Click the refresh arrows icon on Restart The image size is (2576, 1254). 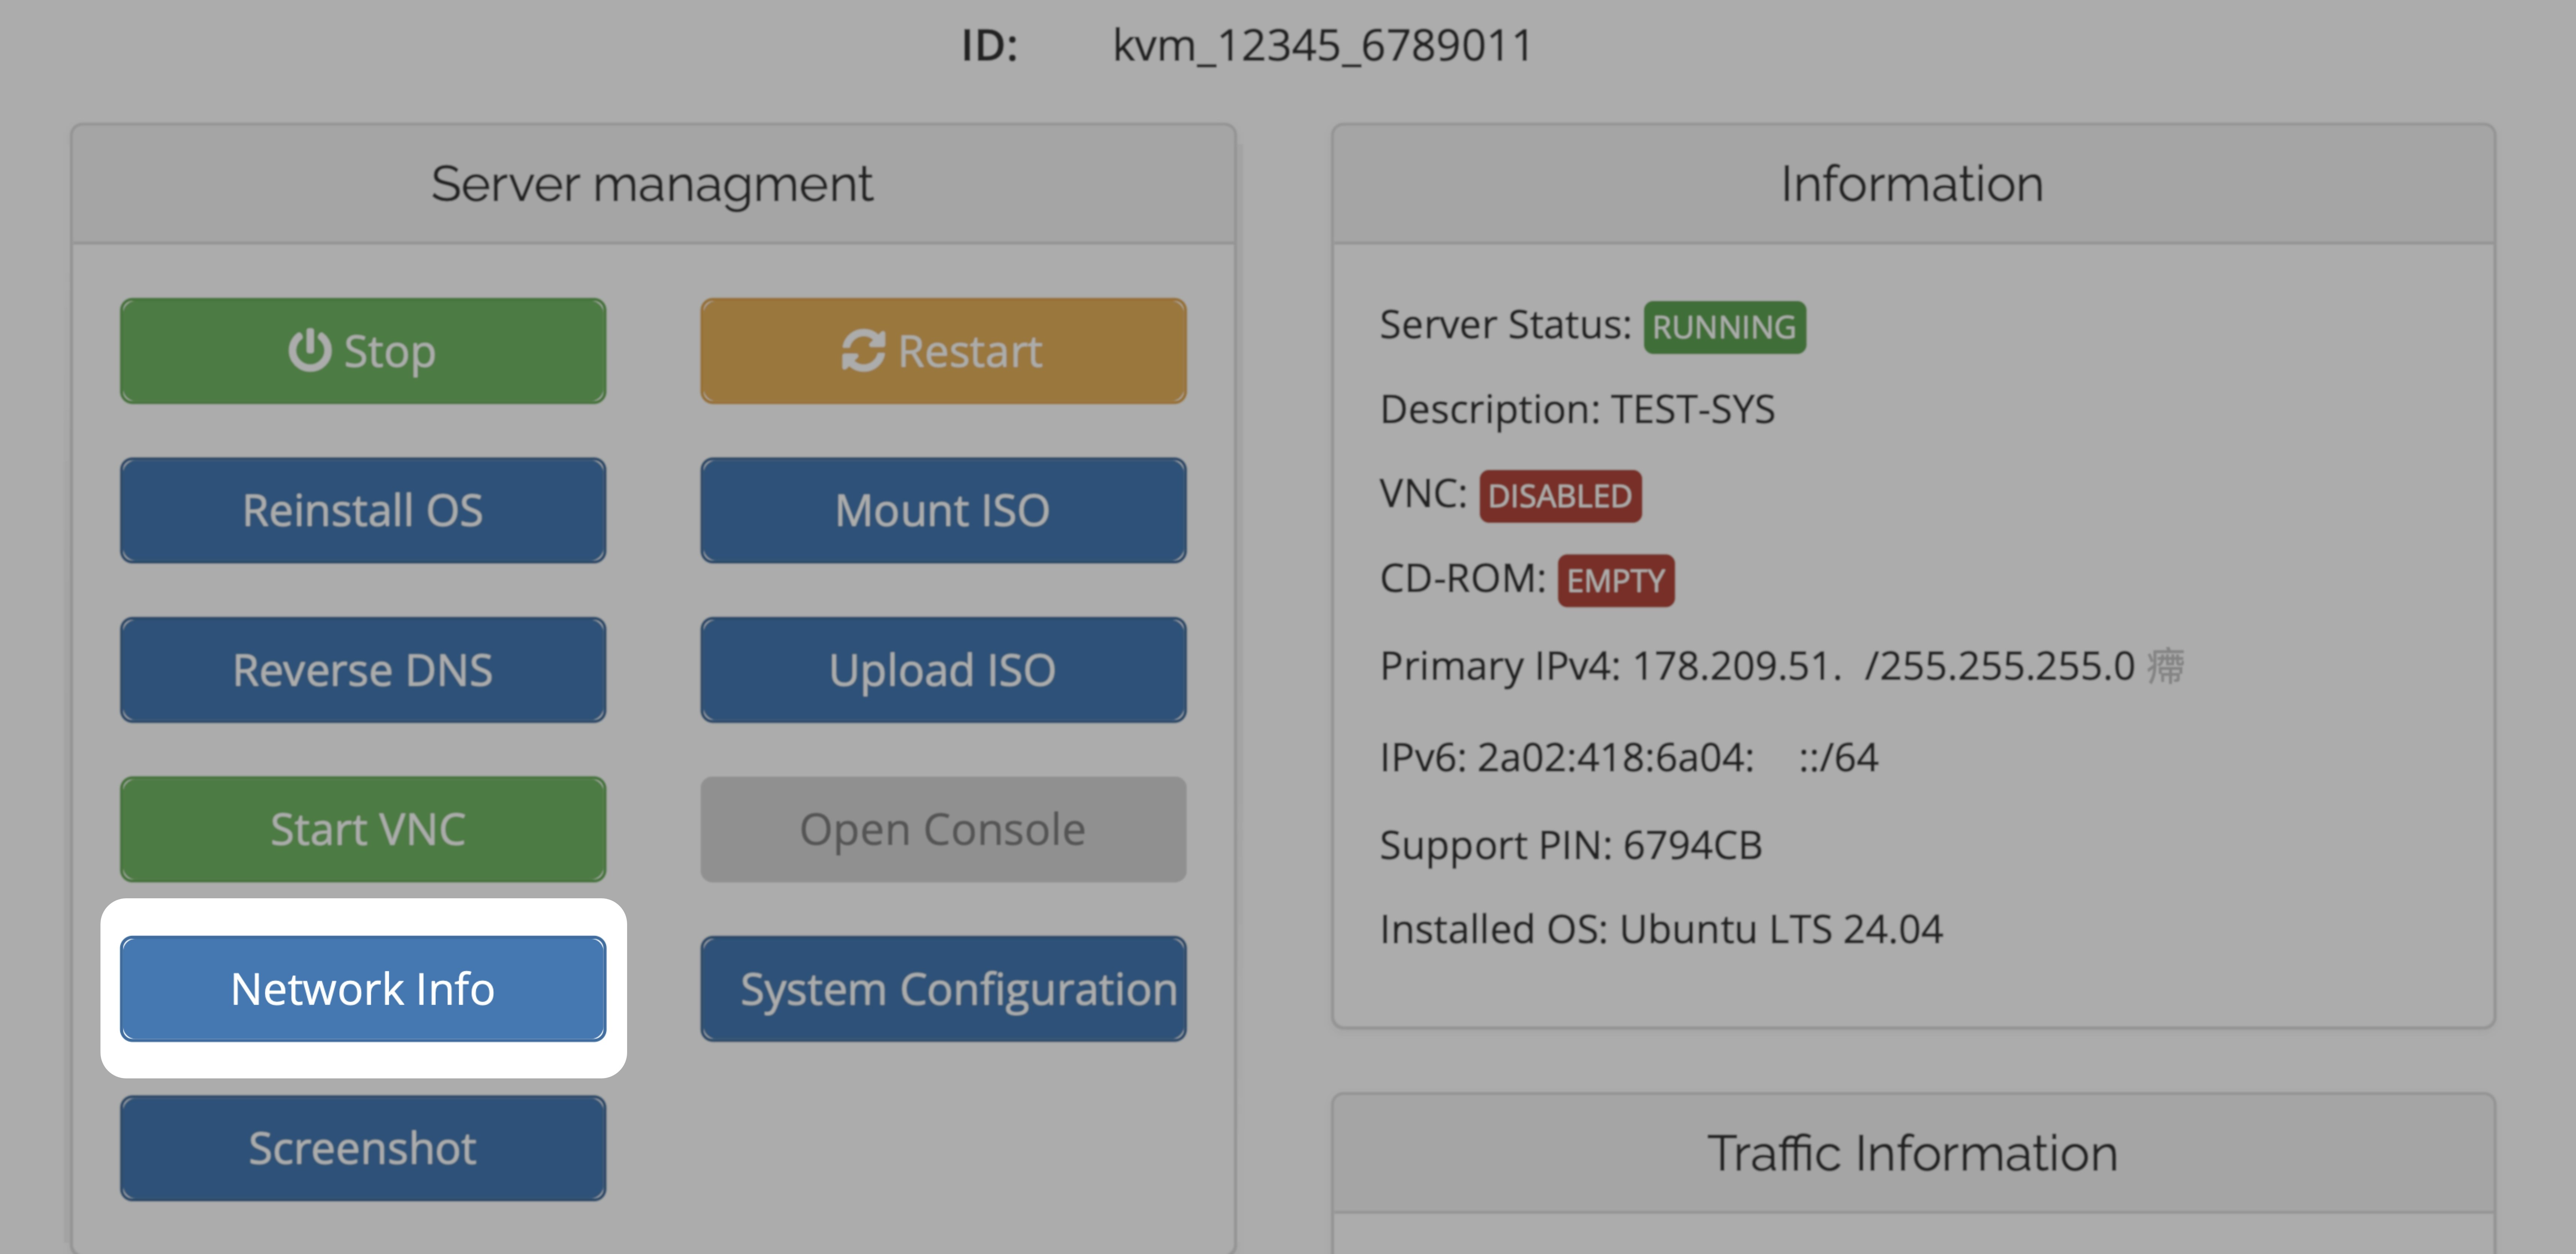pos(862,351)
